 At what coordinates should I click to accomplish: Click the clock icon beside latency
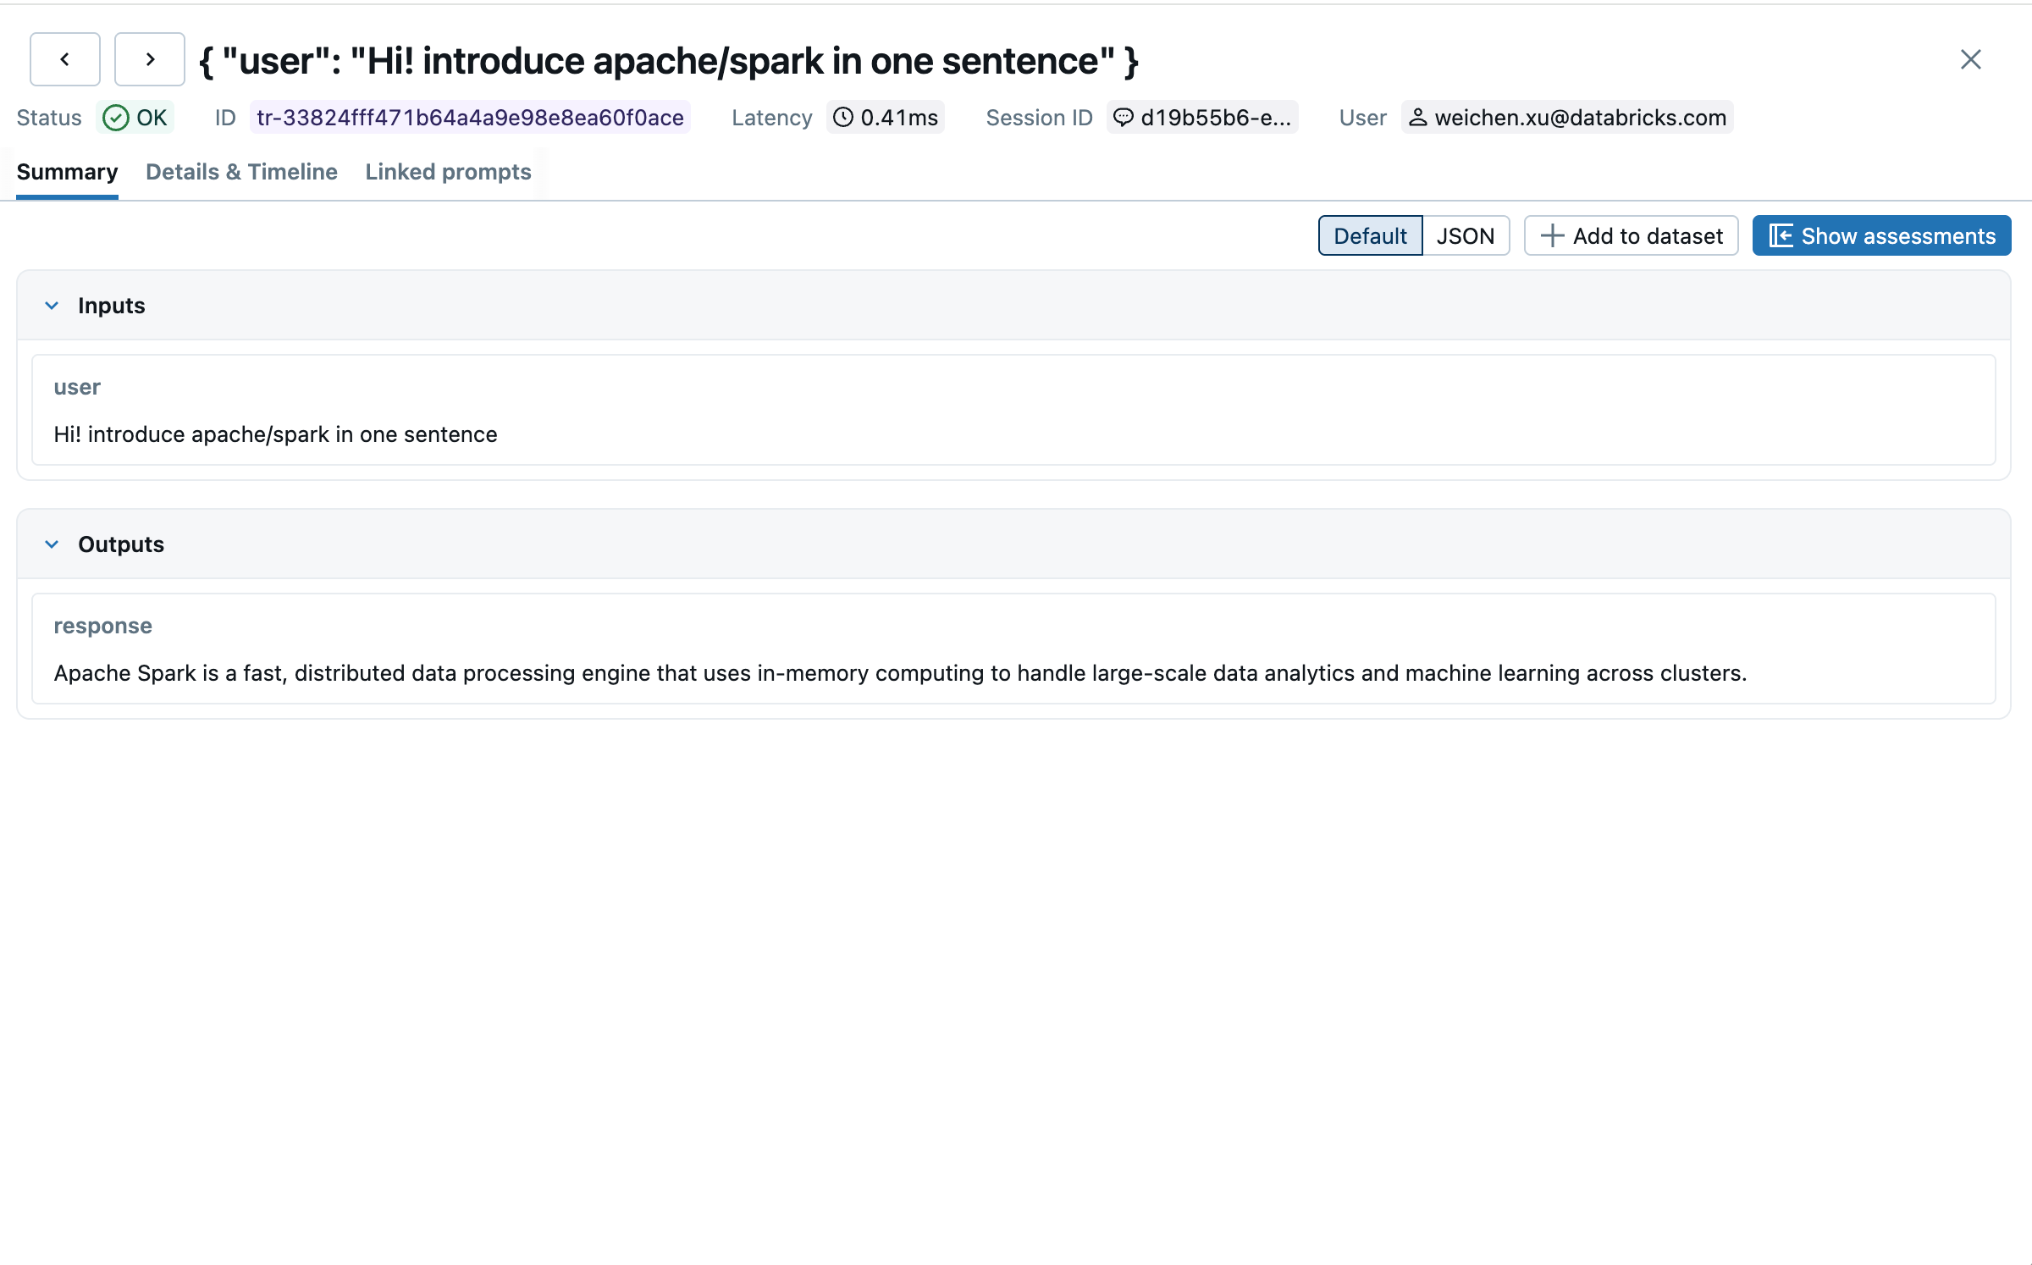coord(843,117)
